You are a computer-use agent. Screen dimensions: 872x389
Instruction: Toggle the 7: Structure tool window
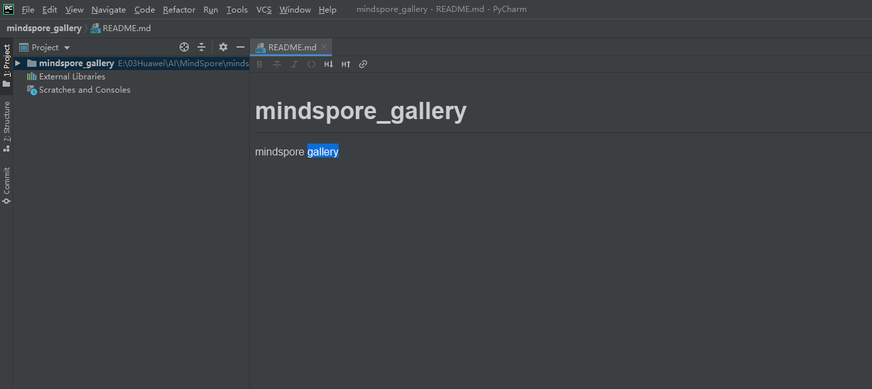pos(7,126)
